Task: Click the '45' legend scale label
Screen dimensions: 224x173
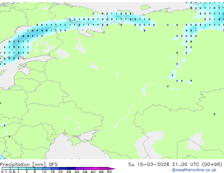Action: point(101,172)
